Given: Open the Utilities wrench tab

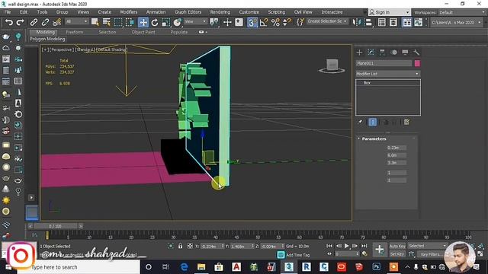Looking at the screenshot, I should point(416,53).
